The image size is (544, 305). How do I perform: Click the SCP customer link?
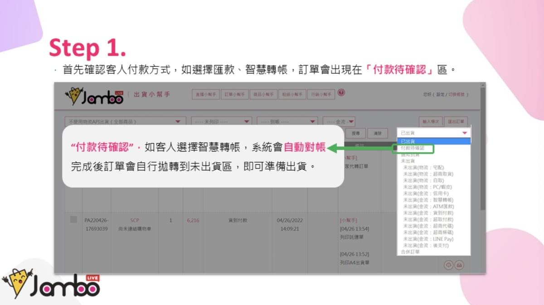(x=135, y=220)
